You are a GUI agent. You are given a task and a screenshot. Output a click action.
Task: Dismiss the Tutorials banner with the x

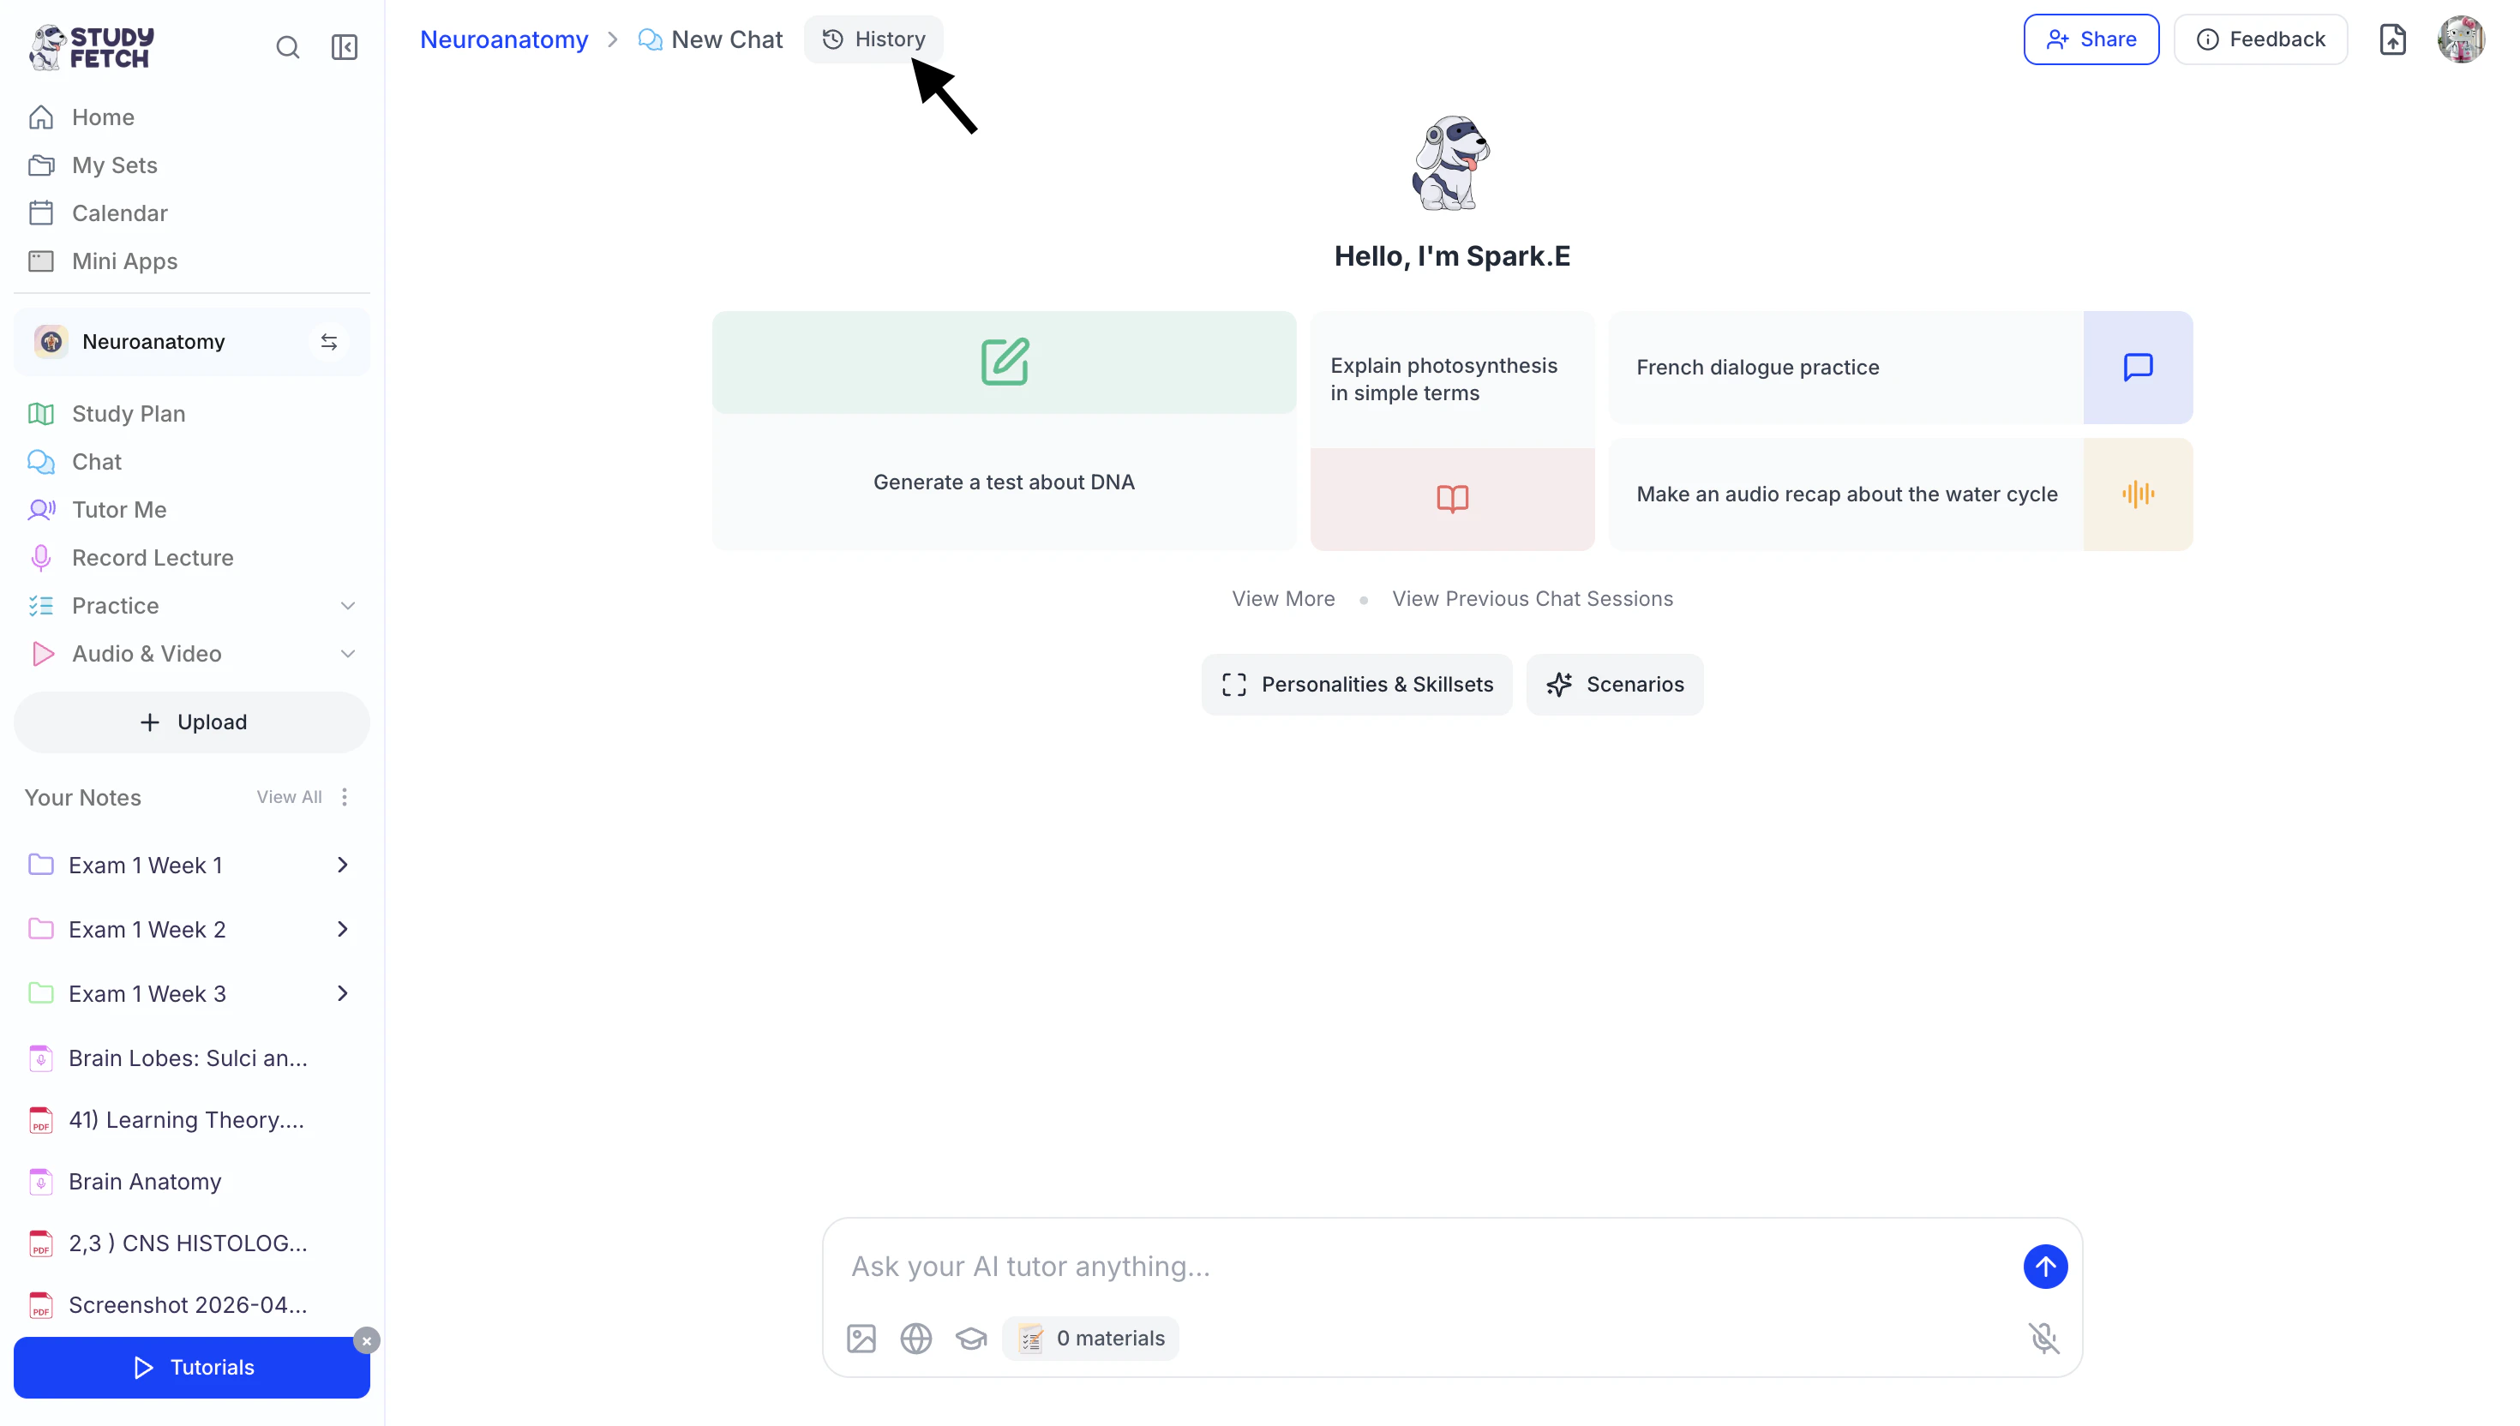366,1341
